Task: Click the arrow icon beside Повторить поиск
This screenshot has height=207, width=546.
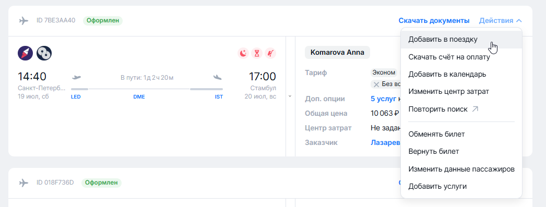Action: click(x=475, y=109)
